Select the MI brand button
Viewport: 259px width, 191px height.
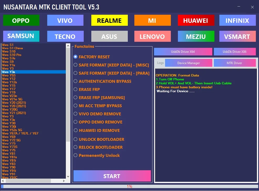point(152,20)
